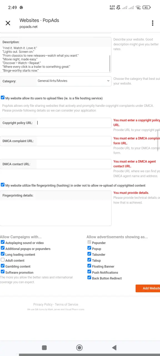The width and height of the screenshot is (160, 356).
Task: Tap the Android back triangle icon
Action: pos(114,347)
